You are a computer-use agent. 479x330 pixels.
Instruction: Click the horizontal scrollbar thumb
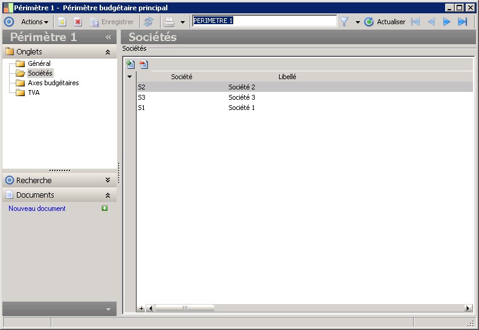185,308
